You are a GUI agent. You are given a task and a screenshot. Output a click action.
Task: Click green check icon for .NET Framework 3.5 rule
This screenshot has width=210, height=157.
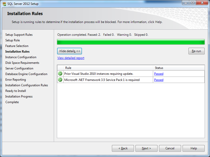coord(60,80)
